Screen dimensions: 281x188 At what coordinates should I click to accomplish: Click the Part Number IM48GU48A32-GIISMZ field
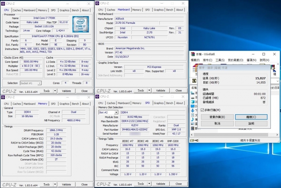(135, 129)
